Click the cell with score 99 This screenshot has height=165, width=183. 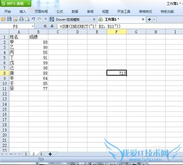tap(38, 63)
